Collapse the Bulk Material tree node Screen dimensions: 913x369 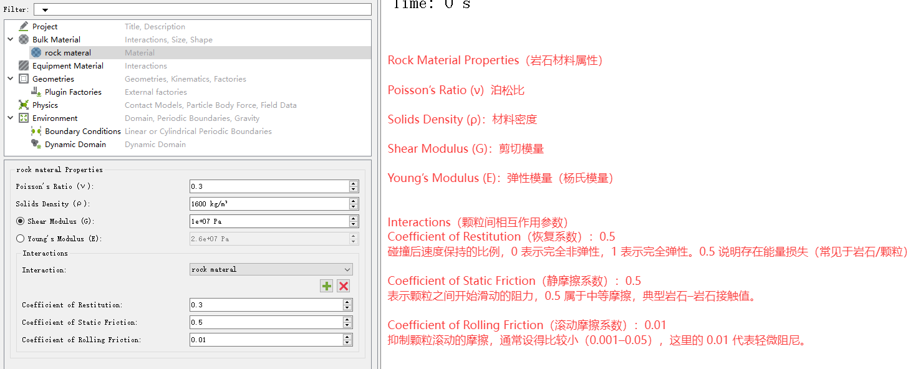pyautogui.click(x=11, y=39)
